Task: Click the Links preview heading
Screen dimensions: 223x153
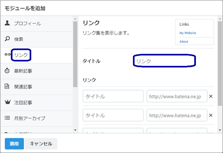Action: coord(184,24)
